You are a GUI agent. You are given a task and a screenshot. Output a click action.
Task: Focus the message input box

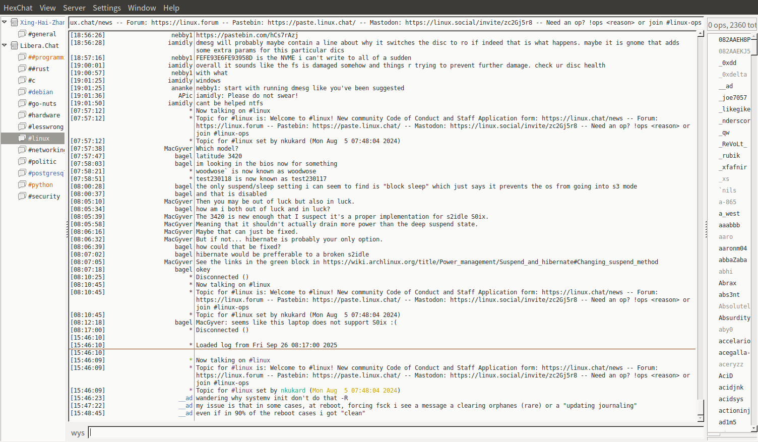pyautogui.click(x=396, y=432)
